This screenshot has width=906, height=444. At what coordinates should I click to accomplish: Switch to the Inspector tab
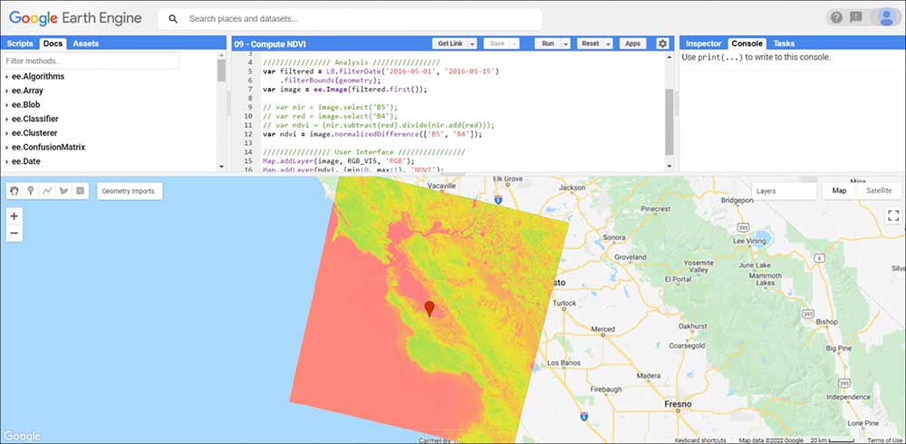point(703,43)
